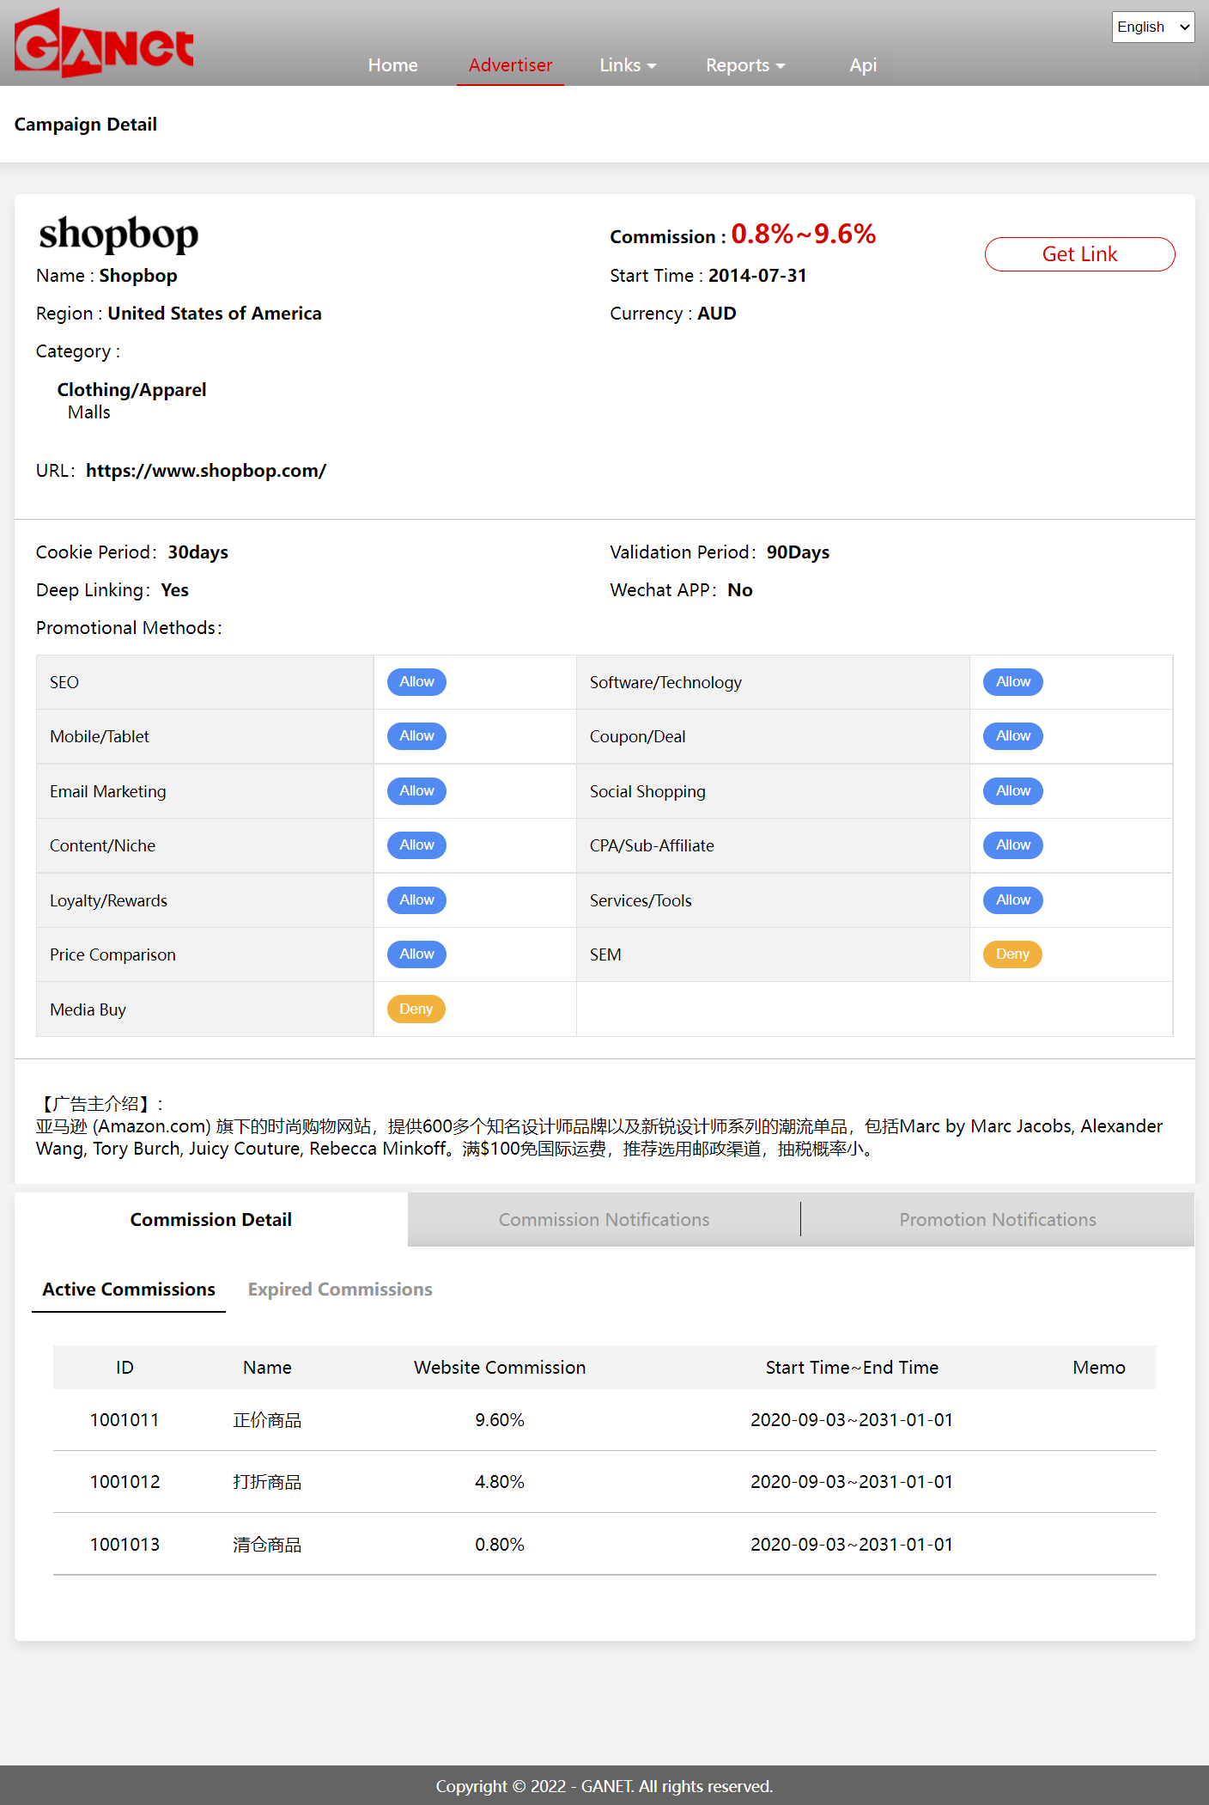Switch to Commission Notifications tab

pos(604,1220)
